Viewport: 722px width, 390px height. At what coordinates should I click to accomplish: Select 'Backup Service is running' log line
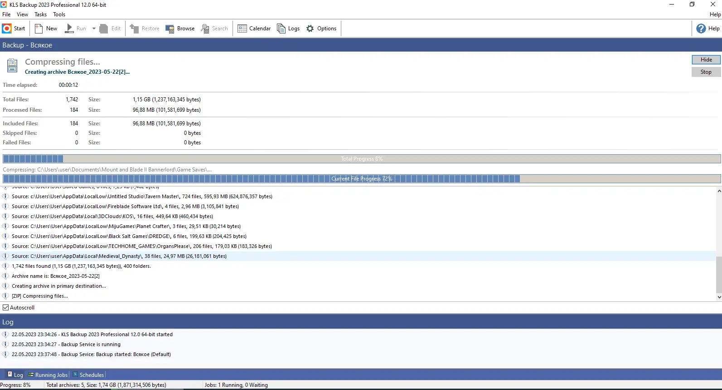tap(361, 344)
